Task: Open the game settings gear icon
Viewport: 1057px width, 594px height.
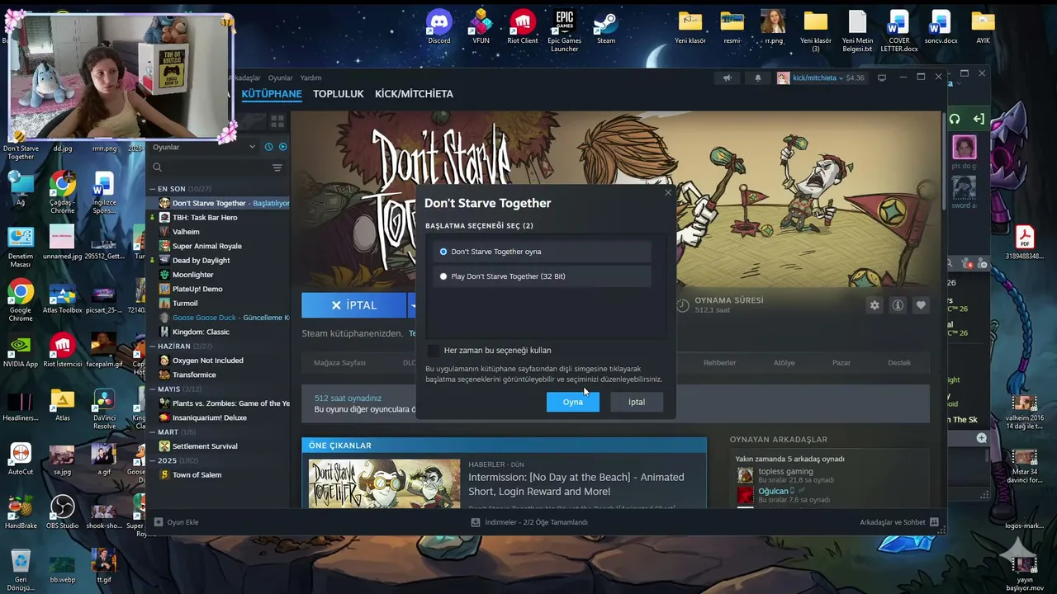Action: pos(875,305)
